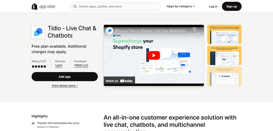Click the Tidio app icon
The width and height of the screenshot is (273, 131).
pos(38,32)
